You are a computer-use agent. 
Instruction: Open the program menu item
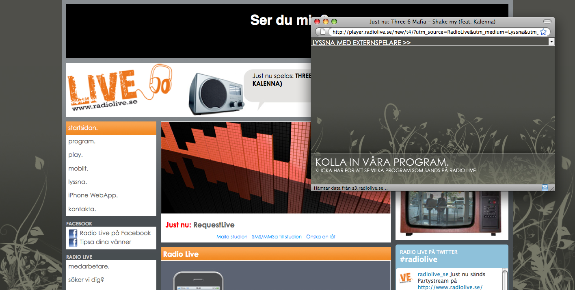pyautogui.click(x=111, y=141)
